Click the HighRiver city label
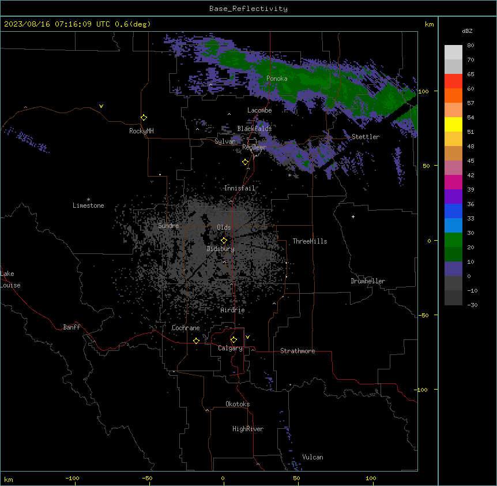 (248, 429)
